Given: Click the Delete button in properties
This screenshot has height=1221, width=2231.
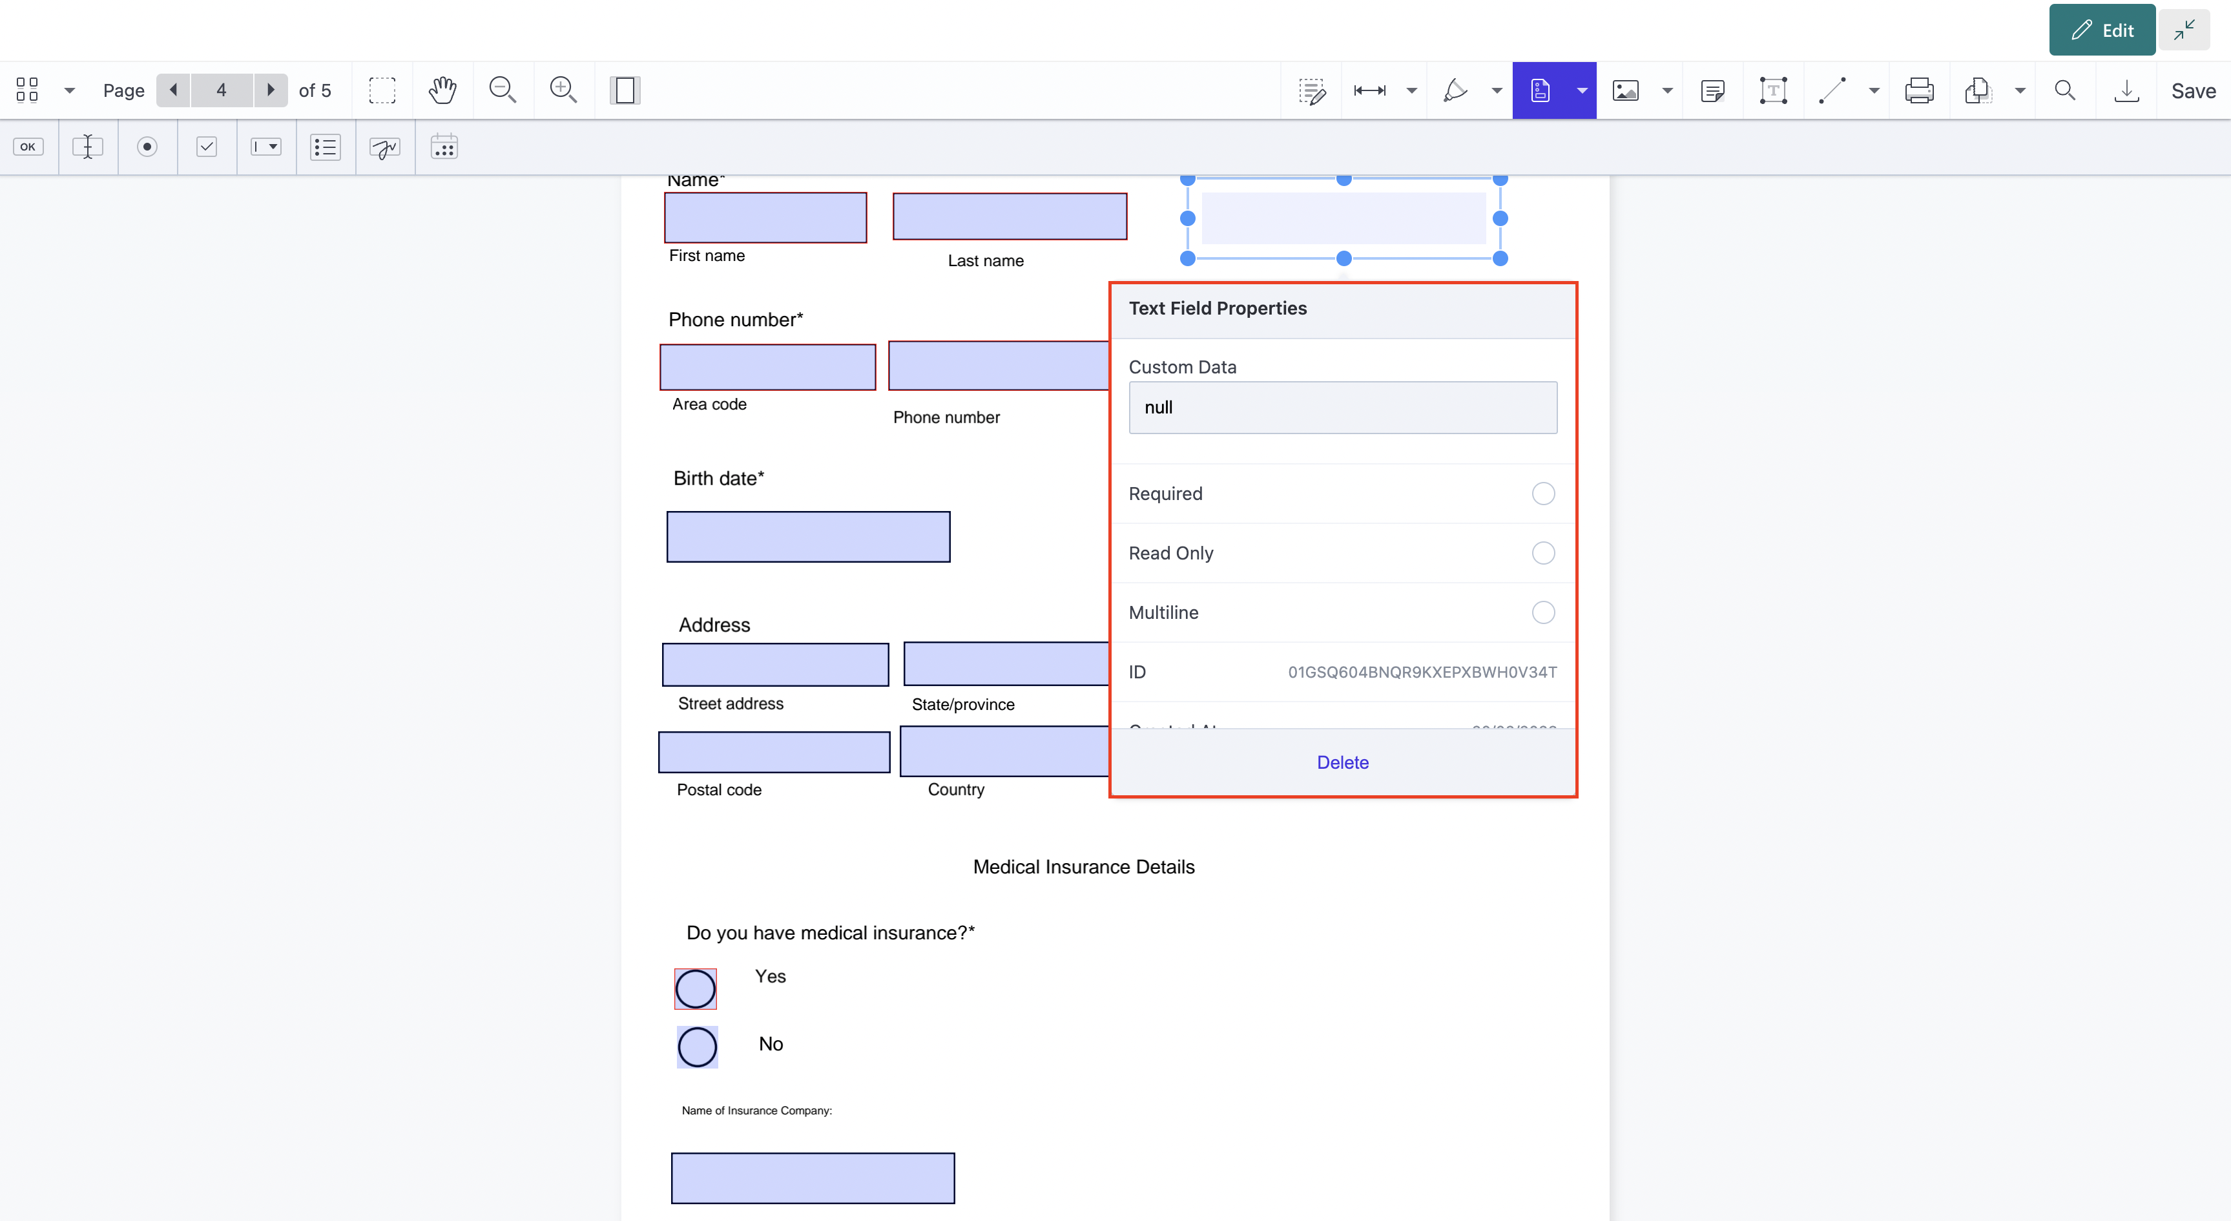Looking at the screenshot, I should [x=1342, y=762].
